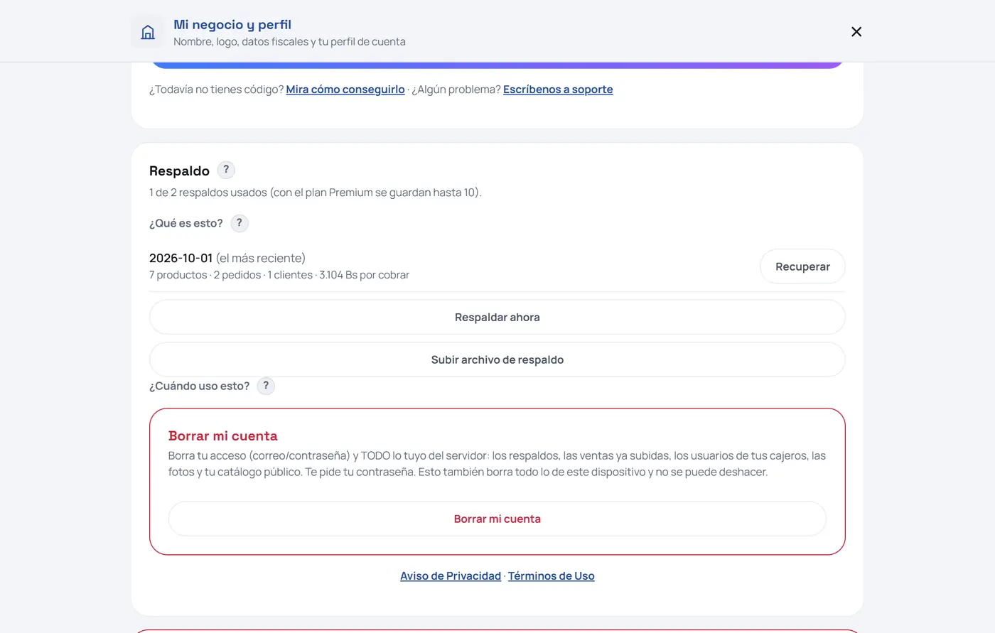Open Aviso de Privacidad link
Viewport: 995px width, 633px height.
[451, 576]
